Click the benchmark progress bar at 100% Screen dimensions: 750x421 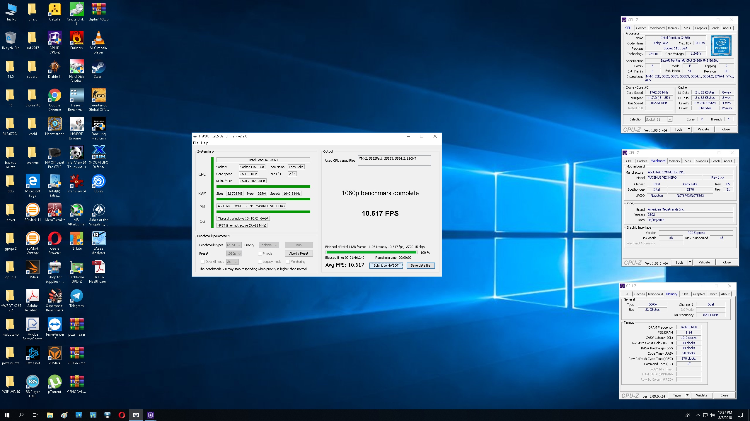pos(371,252)
